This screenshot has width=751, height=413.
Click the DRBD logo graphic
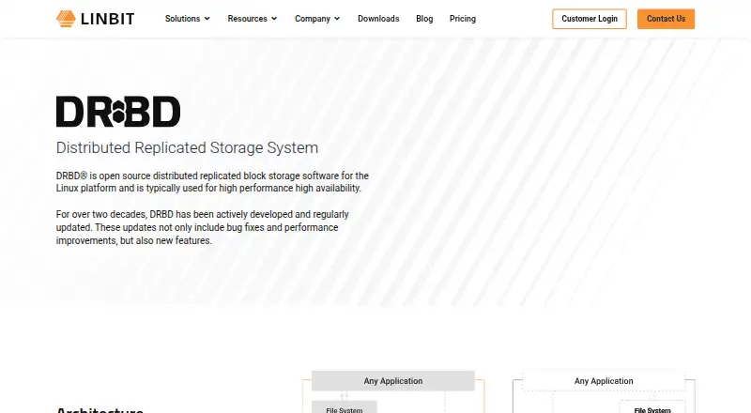[x=118, y=111]
